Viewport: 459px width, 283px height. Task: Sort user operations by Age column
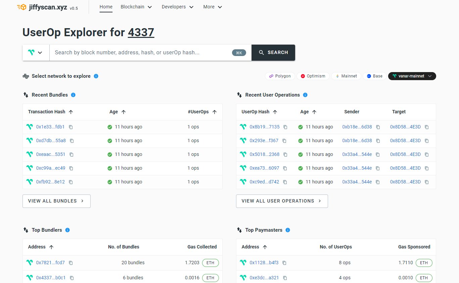[309, 112]
